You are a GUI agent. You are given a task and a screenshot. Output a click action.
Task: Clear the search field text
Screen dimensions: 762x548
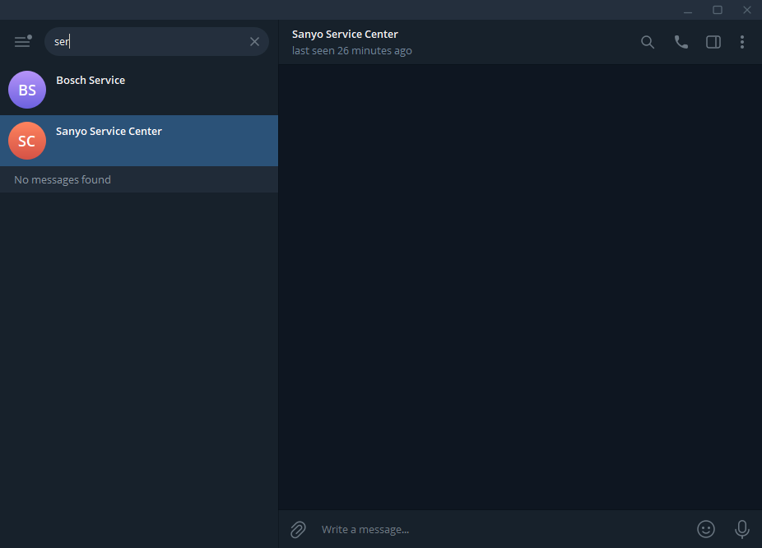pos(254,42)
